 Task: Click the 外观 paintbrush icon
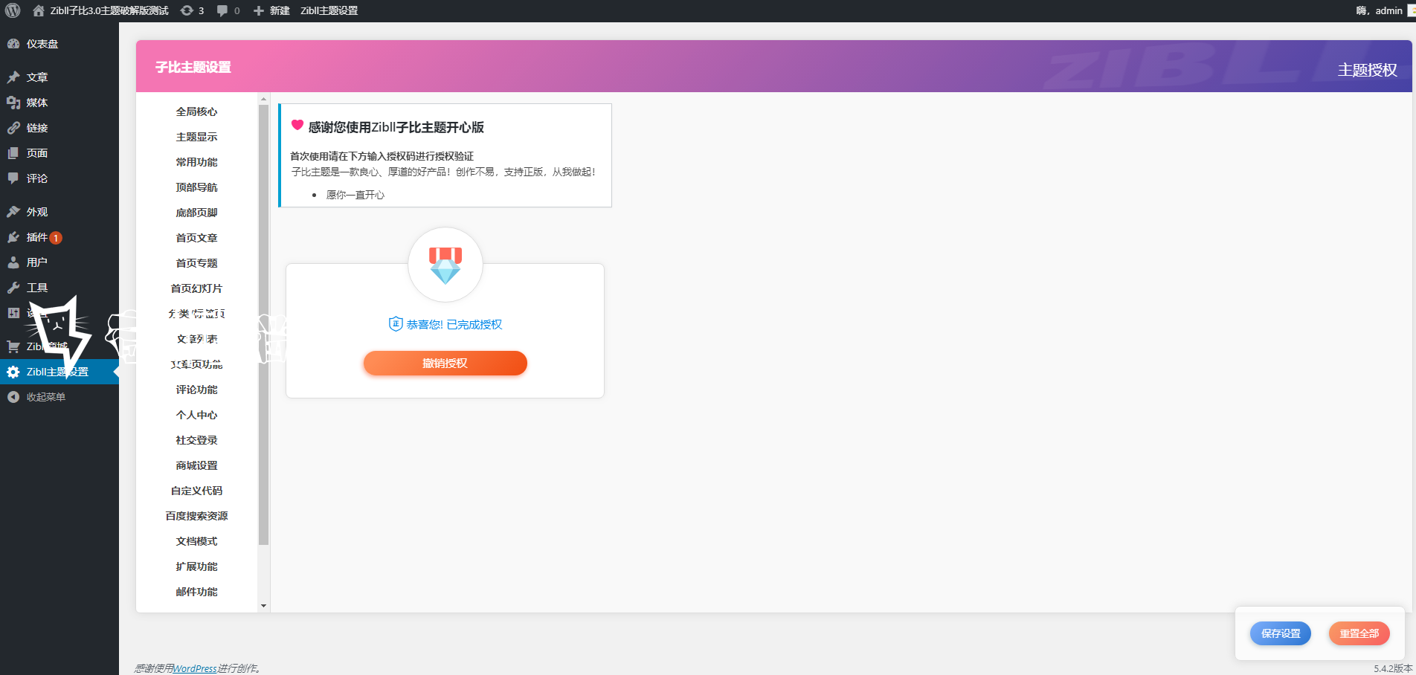[13, 212]
